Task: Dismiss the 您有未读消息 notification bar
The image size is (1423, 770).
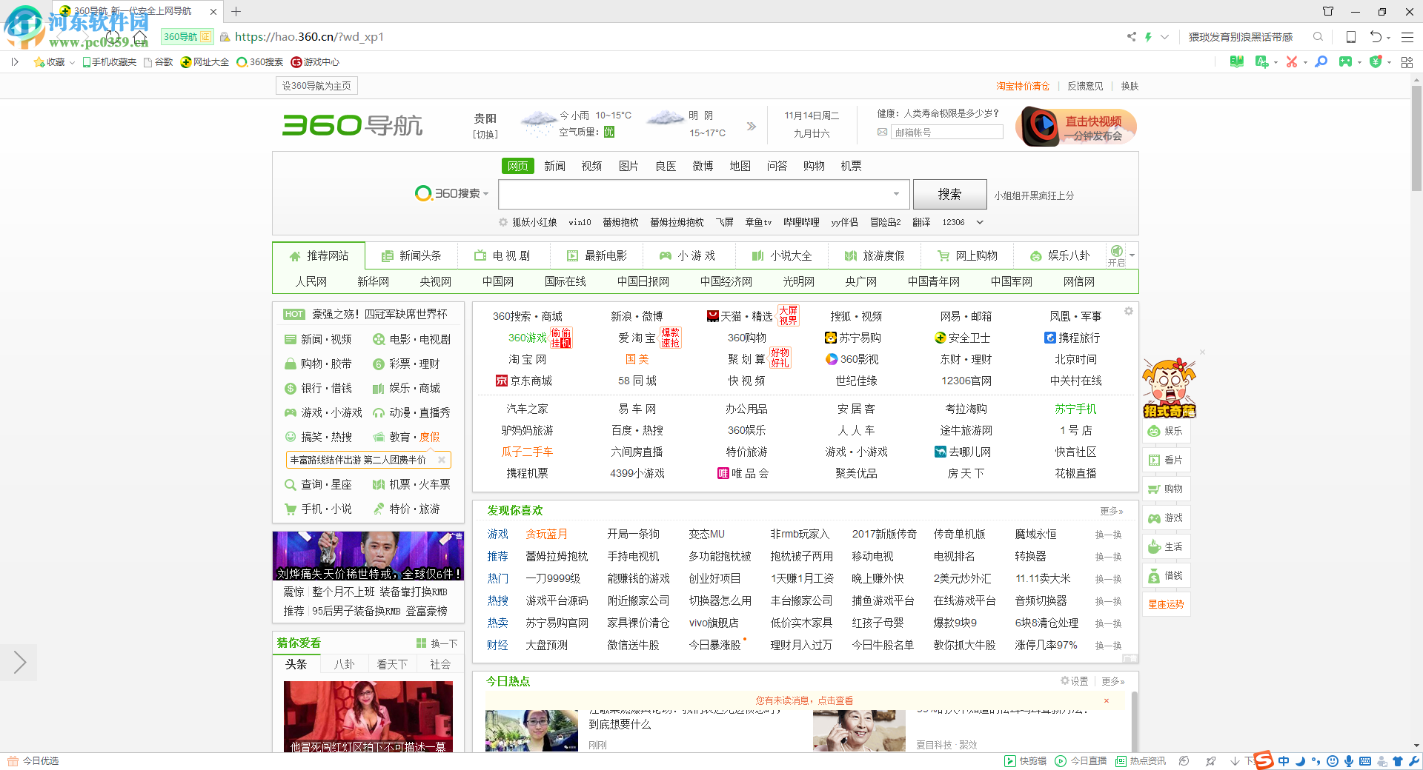Action: tap(1107, 700)
